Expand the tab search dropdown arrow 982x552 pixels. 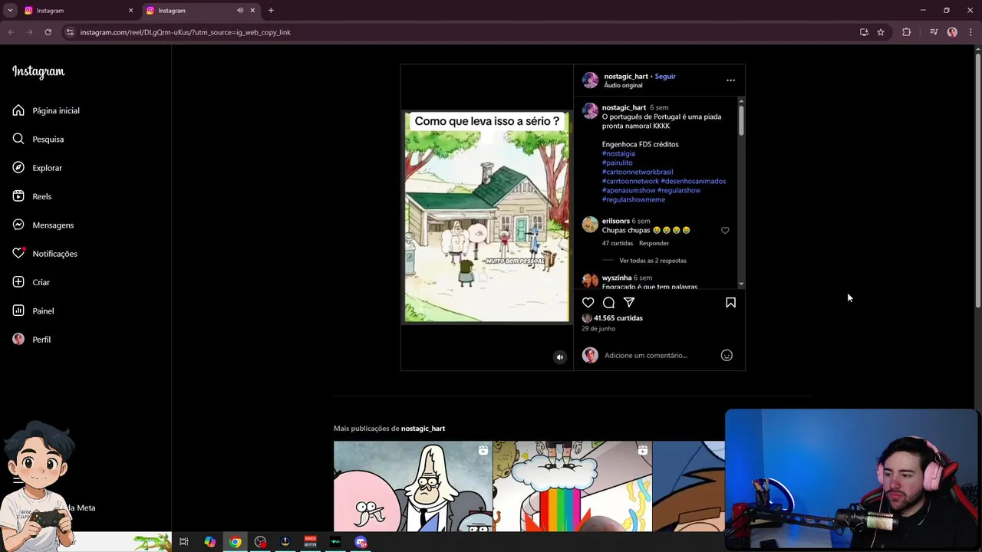tap(10, 11)
